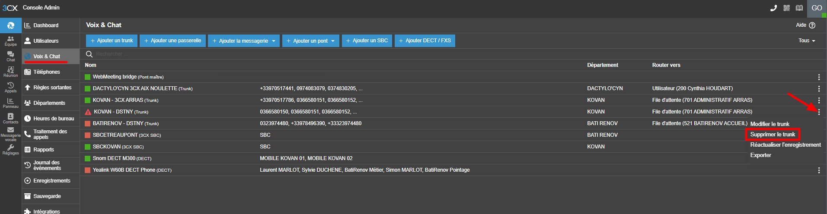Open options menu for KOVAN - DSTNY row
The width and height of the screenshot is (827, 214).
(819, 112)
